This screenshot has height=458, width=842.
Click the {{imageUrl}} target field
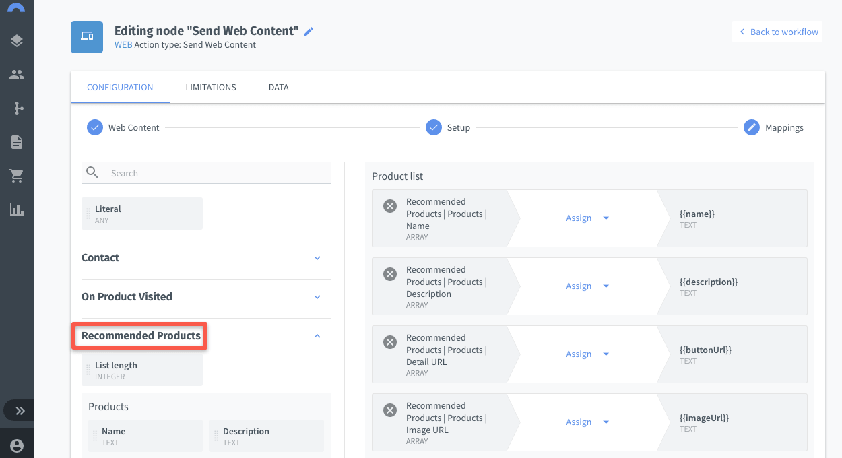coord(733,422)
